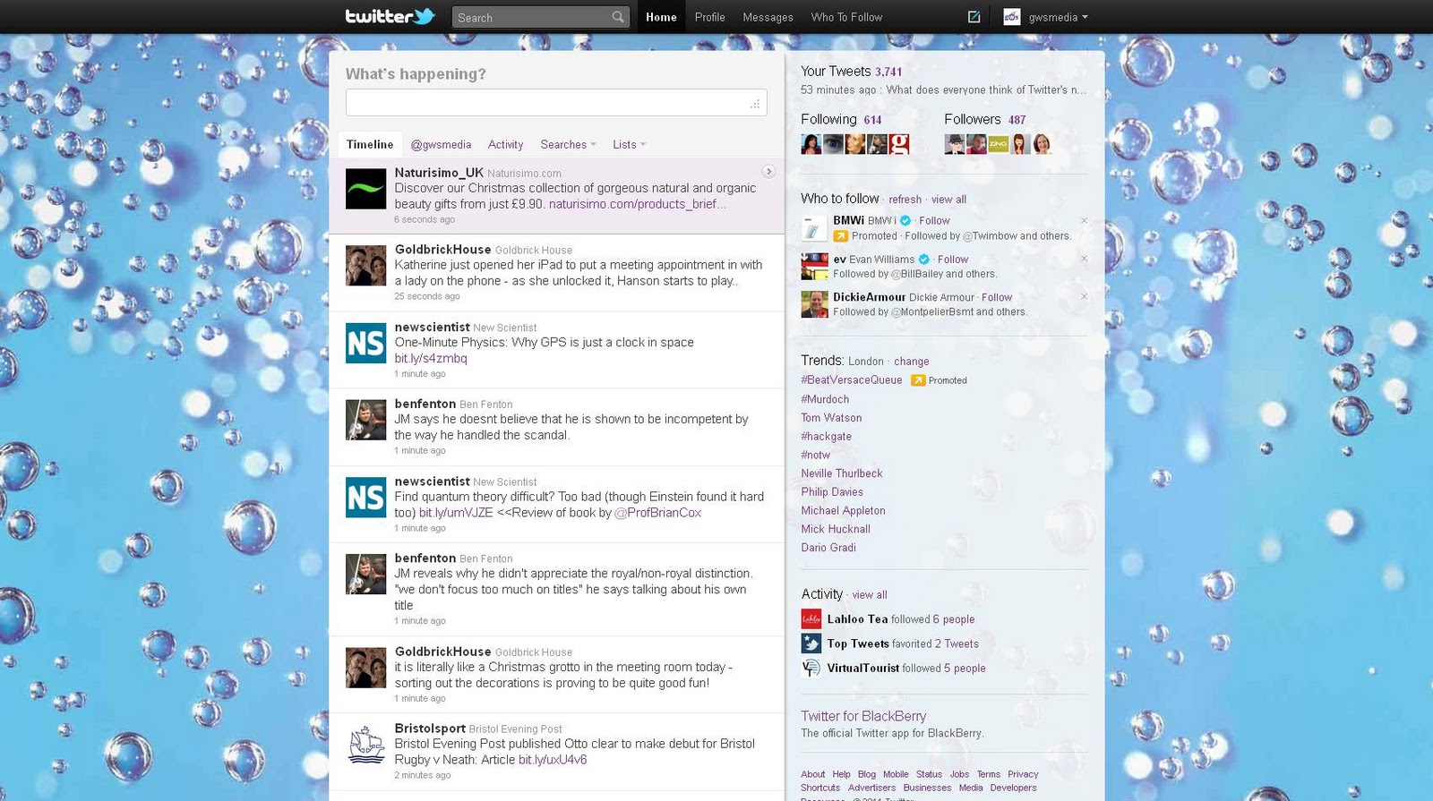Image resolution: width=1433 pixels, height=801 pixels.
Task: Expand the Lists dropdown
Action: 629,144
